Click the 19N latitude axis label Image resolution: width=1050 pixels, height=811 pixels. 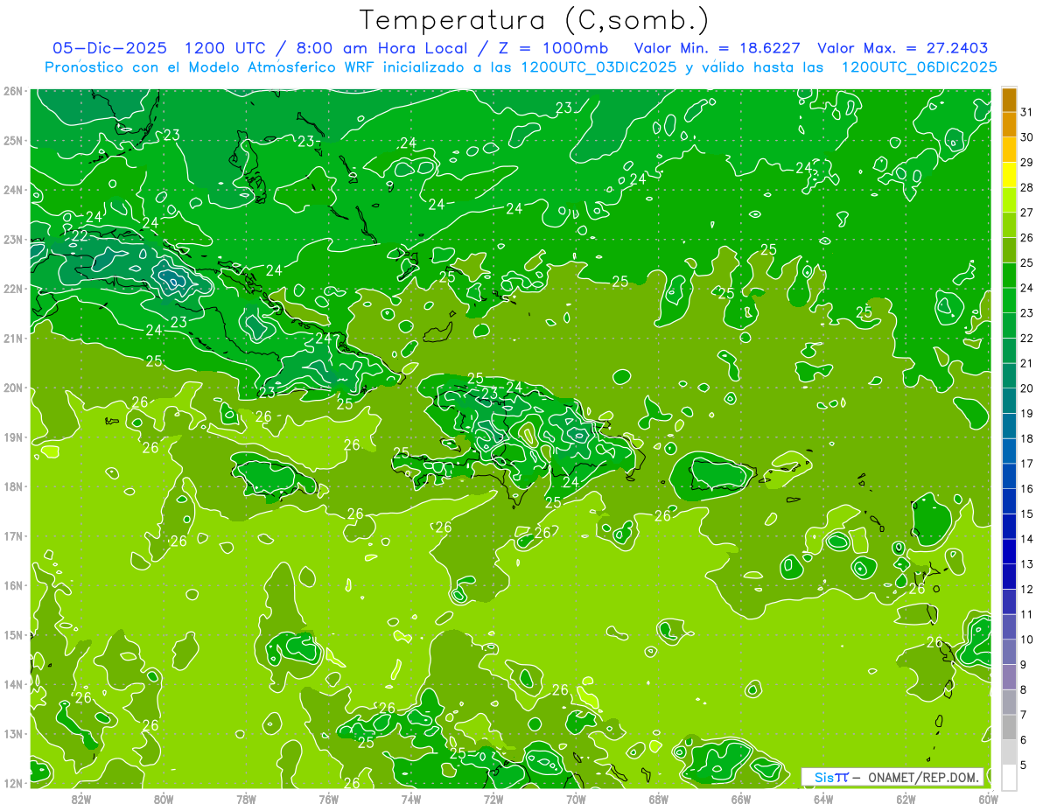click(13, 437)
